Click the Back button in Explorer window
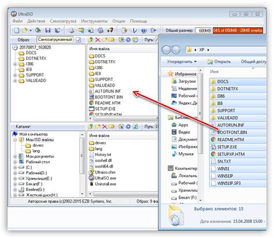Image resolution: width=274 pixels, height=238 pixels. [x=166, y=50]
